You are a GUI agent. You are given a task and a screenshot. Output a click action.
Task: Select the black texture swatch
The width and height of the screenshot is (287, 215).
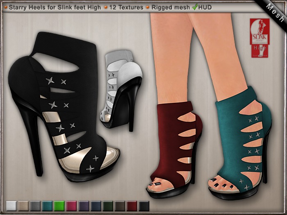point(144,206)
